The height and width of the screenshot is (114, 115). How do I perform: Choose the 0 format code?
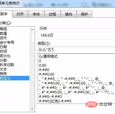point(77,61)
